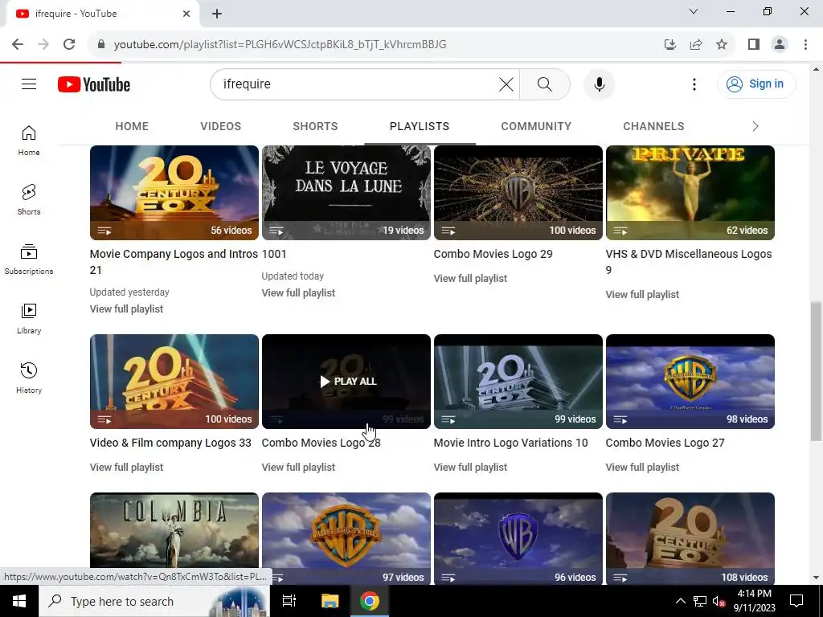Clear the search text with the X icon

tap(506, 84)
